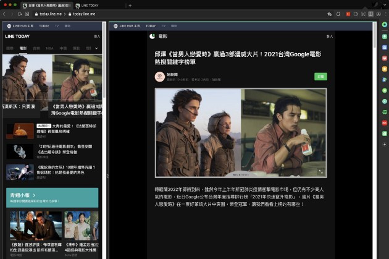Open the three-dot browser menu

[x=385, y=14]
